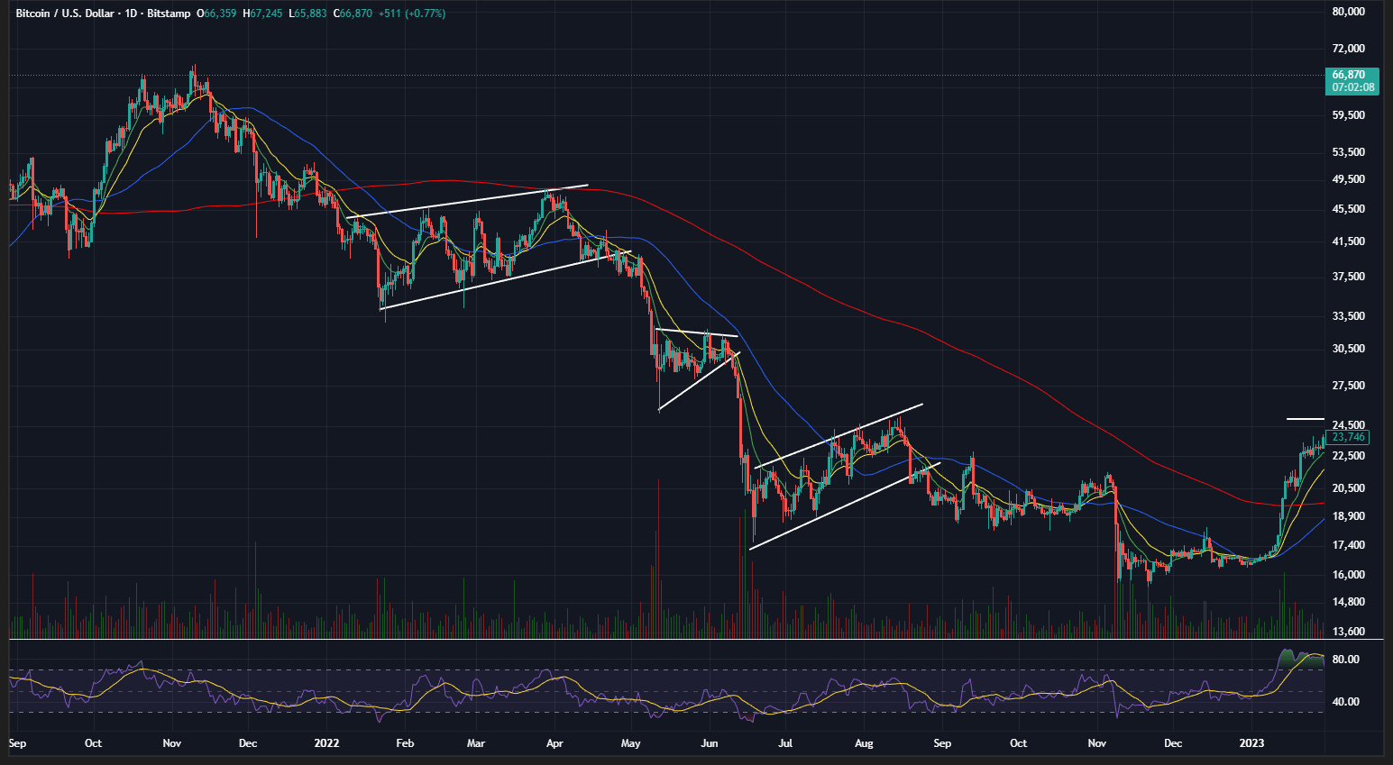Viewport: 1393px width, 765px height.
Task: Click the 40.00 level on the RSI scale
Action: pos(1345,702)
